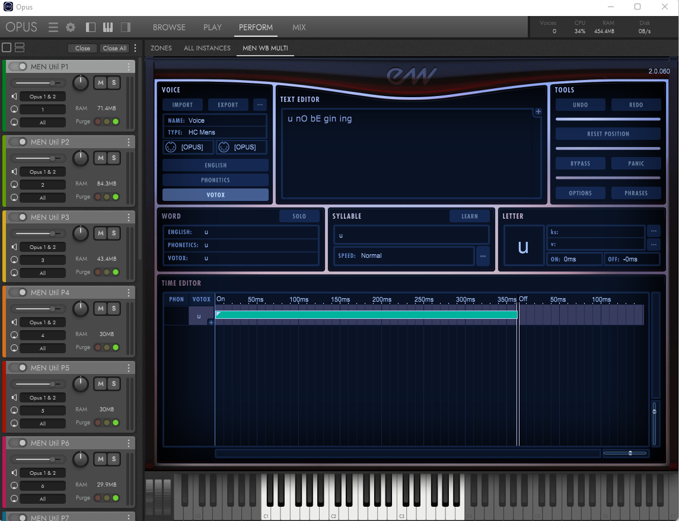
Task: Solo the MEN Util P1 instrument
Action: click(x=114, y=82)
